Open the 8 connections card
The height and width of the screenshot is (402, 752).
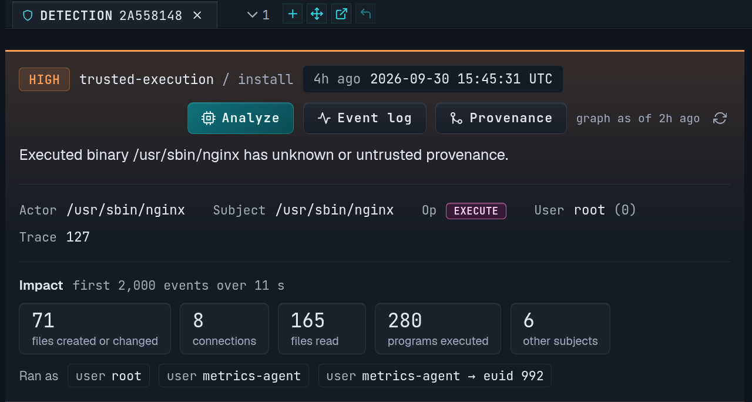pyautogui.click(x=224, y=329)
